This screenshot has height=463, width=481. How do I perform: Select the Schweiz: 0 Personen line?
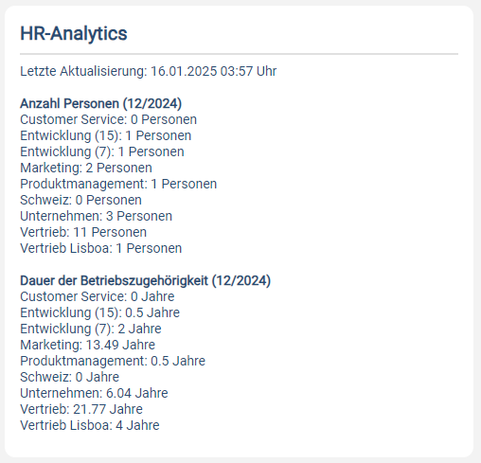coord(80,200)
